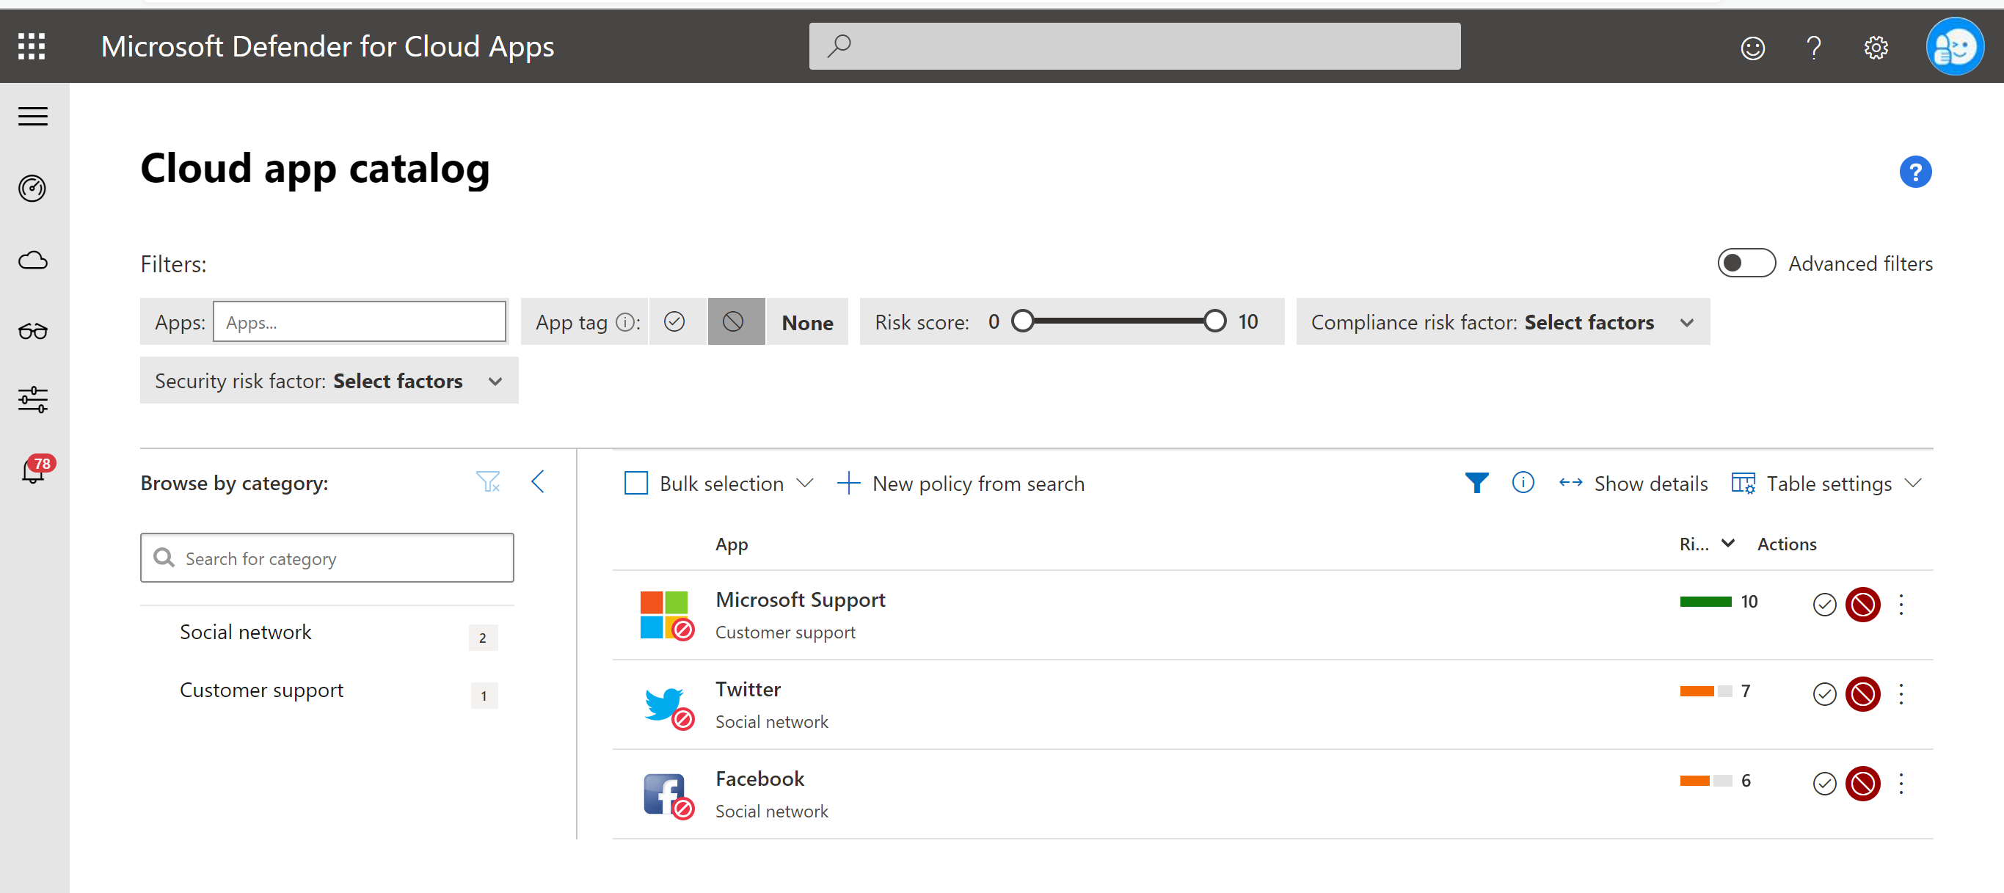Click the info icon next to the filter

(1523, 482)
